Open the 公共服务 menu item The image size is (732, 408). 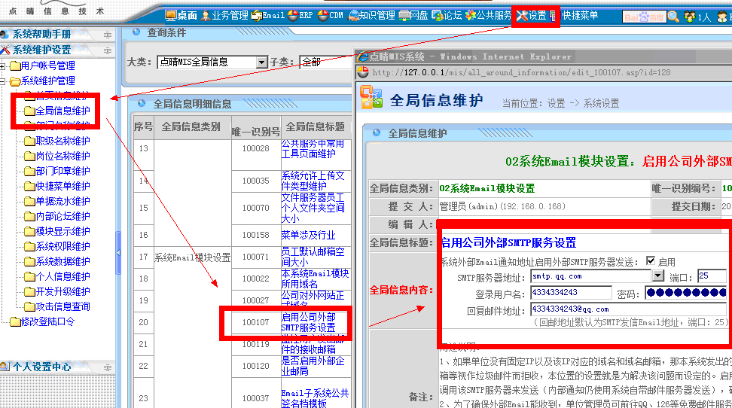pos(489,16)
